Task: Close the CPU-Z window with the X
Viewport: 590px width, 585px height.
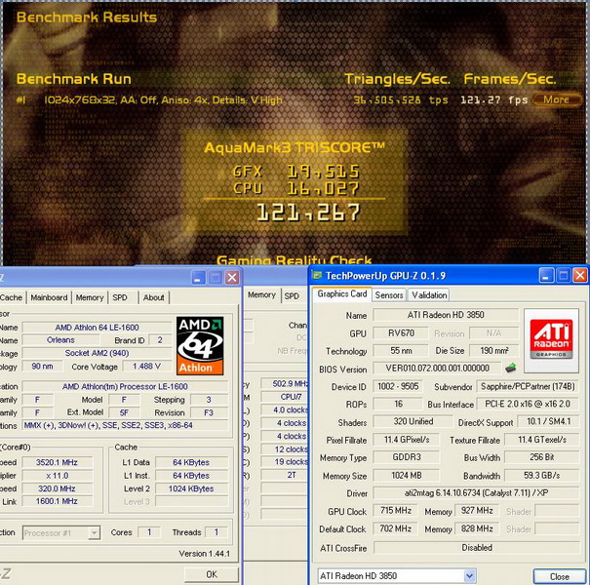Action: pos(232,278)
